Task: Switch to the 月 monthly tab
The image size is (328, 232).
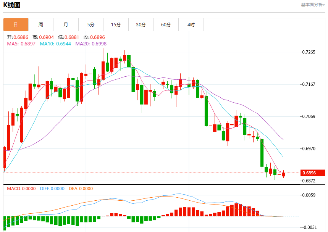Action: click(66, 25)
